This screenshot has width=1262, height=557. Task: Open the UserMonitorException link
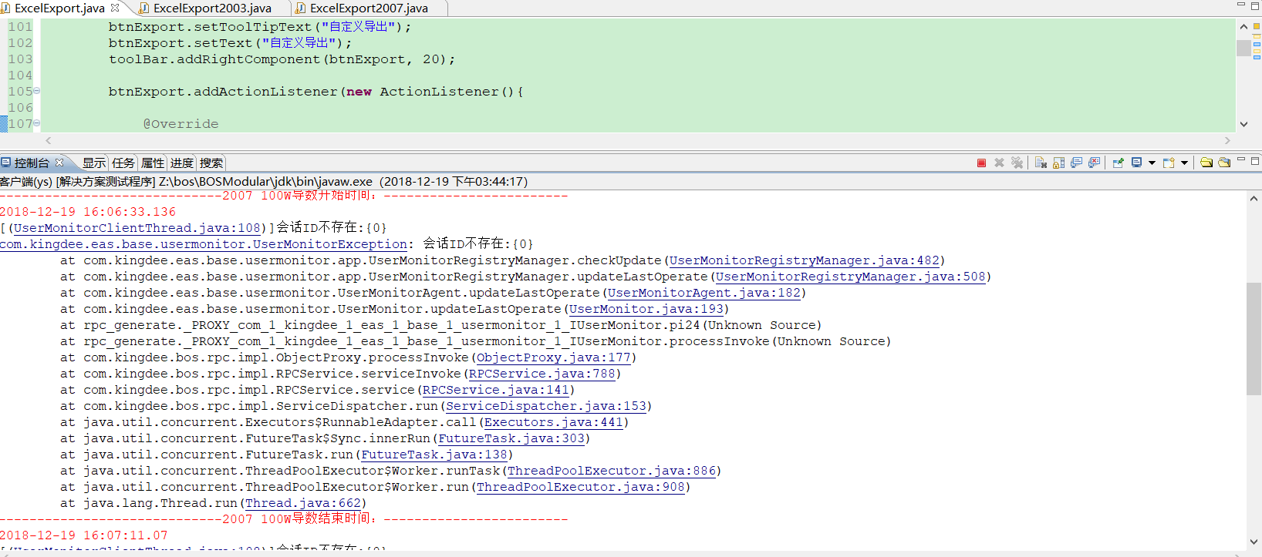[204, 244]
